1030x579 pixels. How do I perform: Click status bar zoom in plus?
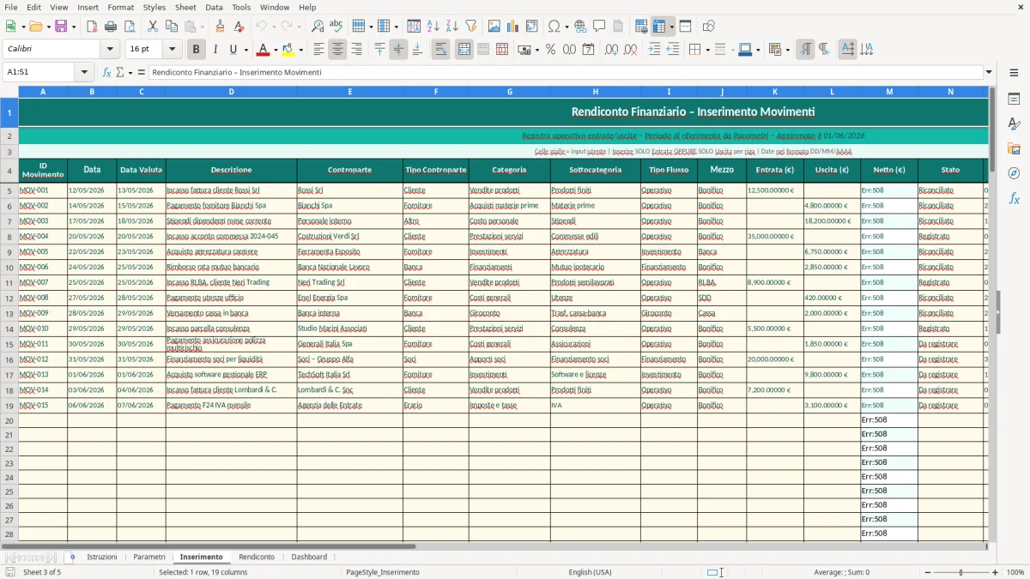(x=996, y=572)
